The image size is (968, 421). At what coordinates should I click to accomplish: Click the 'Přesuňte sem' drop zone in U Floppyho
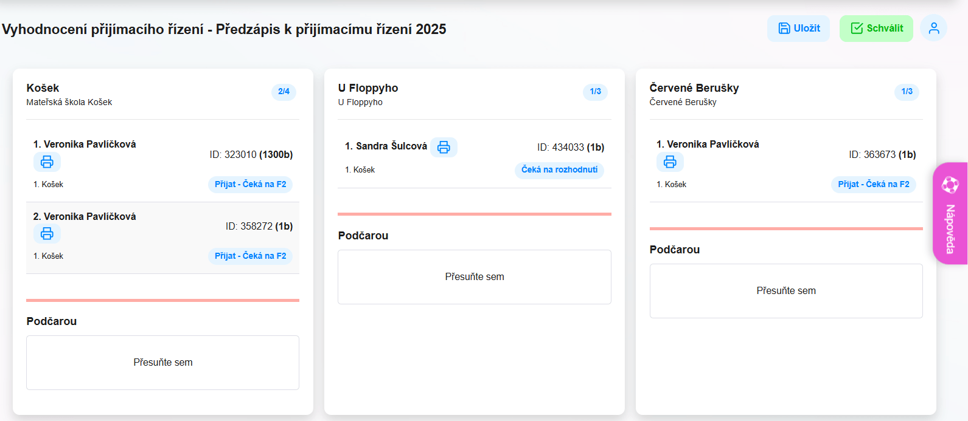point(474,277)
